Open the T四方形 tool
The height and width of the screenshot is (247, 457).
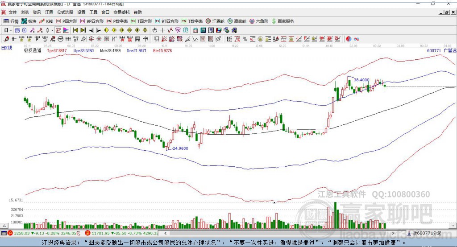(x=141, y=21)
